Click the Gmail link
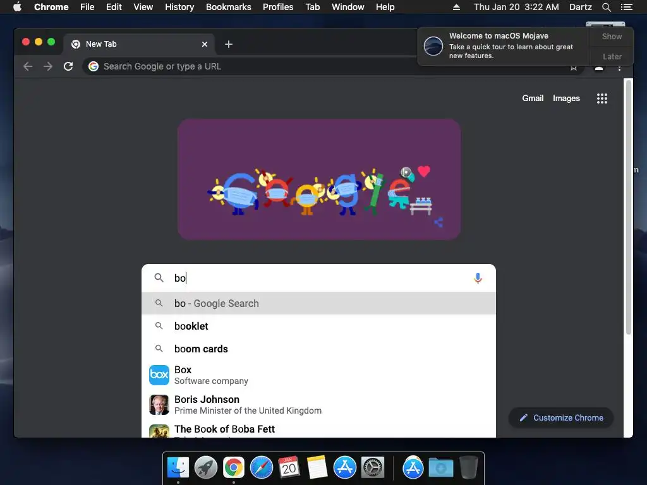The width and height of the screenshot is (647, 485). pyautogui.click(x=533, y=98)
